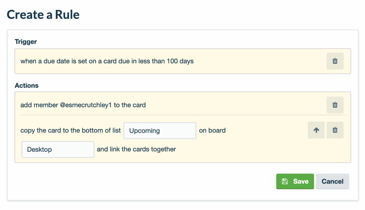Click the word 'list' before Upcoming field
The image size is (365, 210).
pos(116,130)
